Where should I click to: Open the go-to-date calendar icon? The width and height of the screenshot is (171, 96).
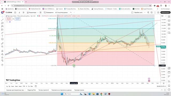[x=36, y=86]
